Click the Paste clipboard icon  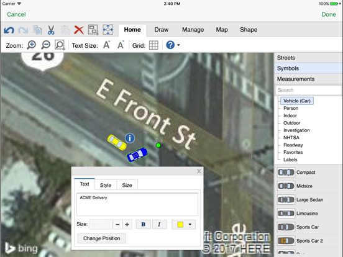pyautogui.click(x=65, y=30)
